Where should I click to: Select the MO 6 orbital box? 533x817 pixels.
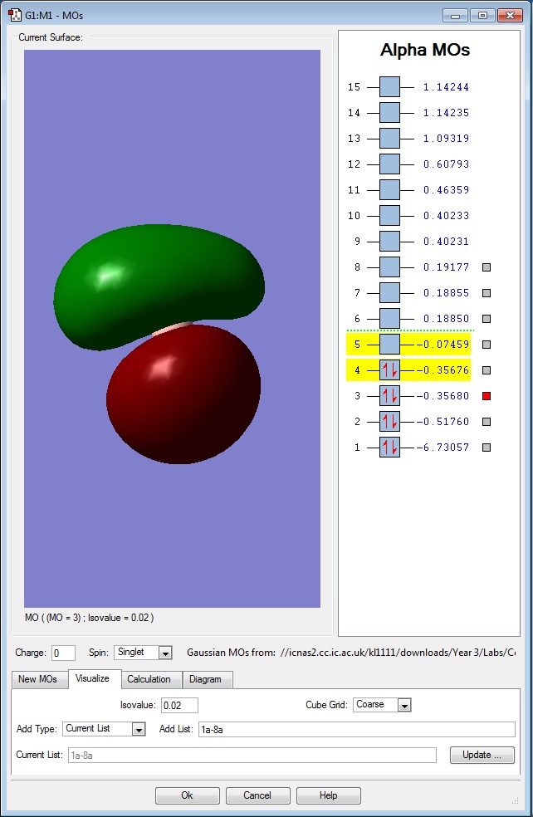[389, 318]
